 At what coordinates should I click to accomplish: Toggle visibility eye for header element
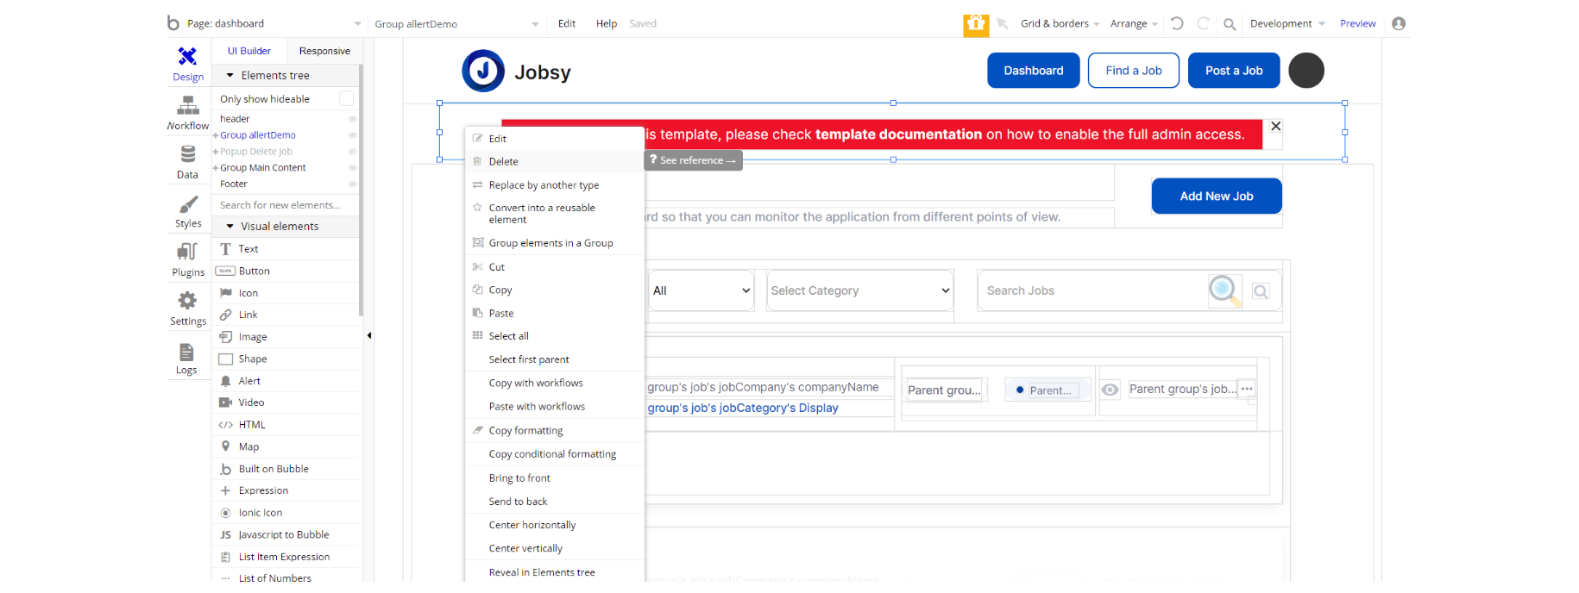tap(352, 119)
